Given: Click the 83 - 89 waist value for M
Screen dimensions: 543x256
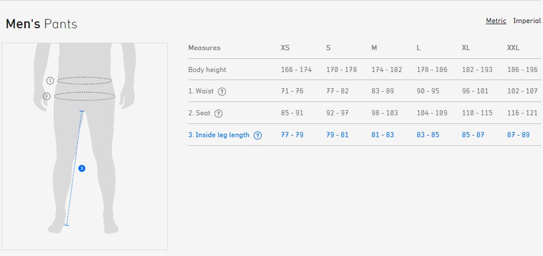Looking at the screenshot, I should click(383, 92).
